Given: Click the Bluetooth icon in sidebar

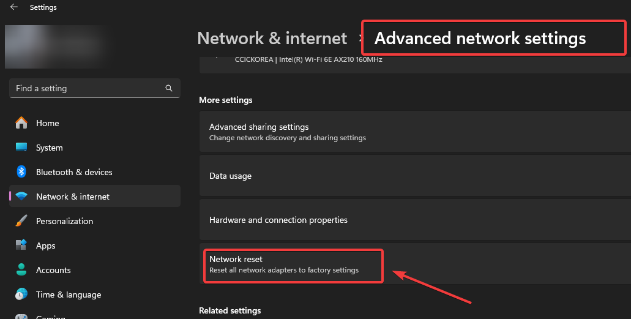Looking at the screenshot, I should [x=21, y=172].
